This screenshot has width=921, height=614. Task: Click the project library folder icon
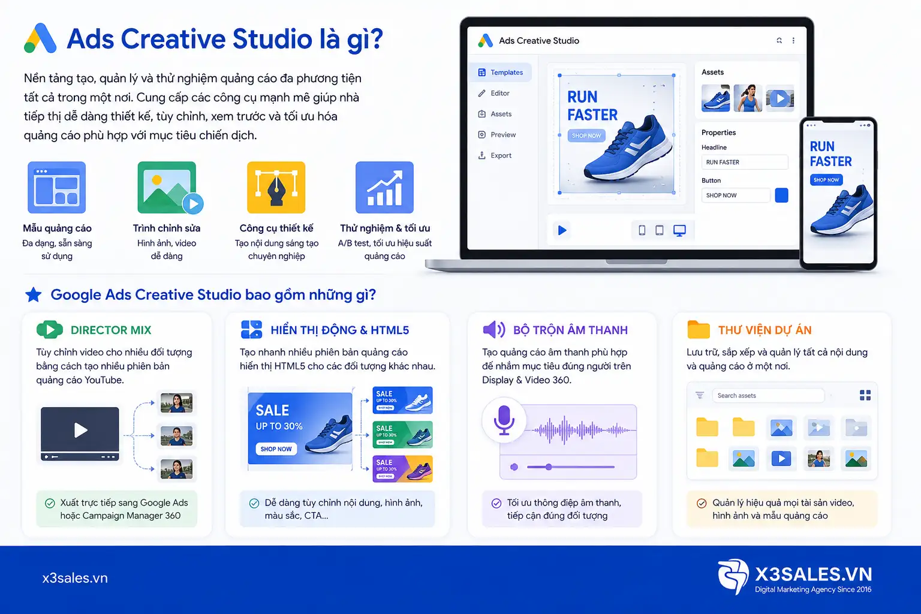[699, 329]
